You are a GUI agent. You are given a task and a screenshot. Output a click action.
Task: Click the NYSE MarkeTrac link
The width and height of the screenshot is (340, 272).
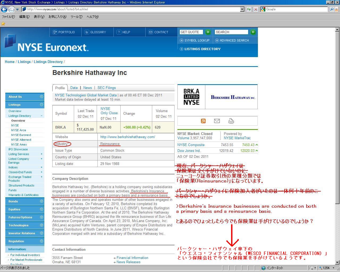click(237, 138)
